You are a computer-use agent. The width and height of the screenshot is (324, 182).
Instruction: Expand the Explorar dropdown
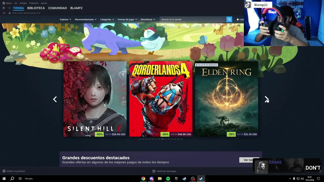pyautogui.click(x=66, y=19)
